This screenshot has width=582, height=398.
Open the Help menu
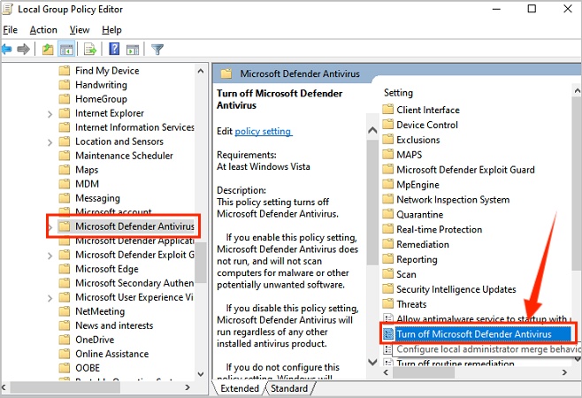[111, 30]
